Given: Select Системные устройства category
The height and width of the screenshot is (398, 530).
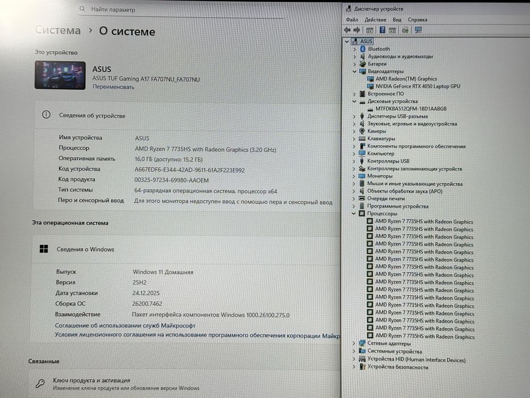Looking at the screenshot, I should [x=394, y=351].
